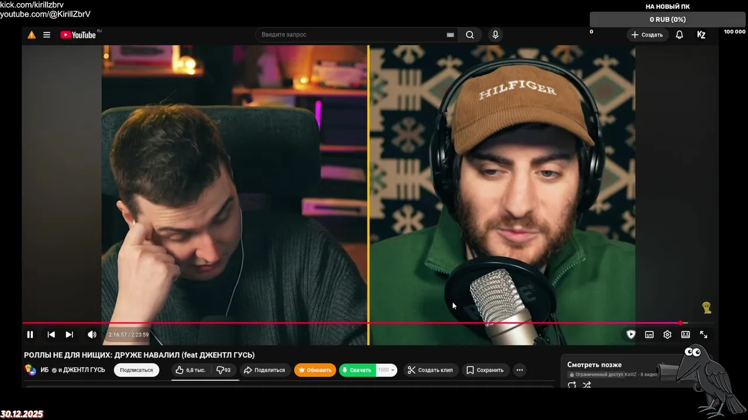Click the magnifier search button
The image size is (748, 420).
click(x=470, y=35)
